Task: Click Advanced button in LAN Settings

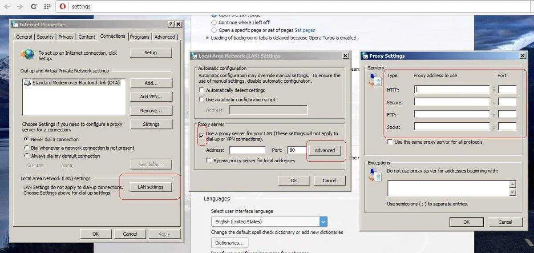Action: pyautogui.click(x=325, y=150)
